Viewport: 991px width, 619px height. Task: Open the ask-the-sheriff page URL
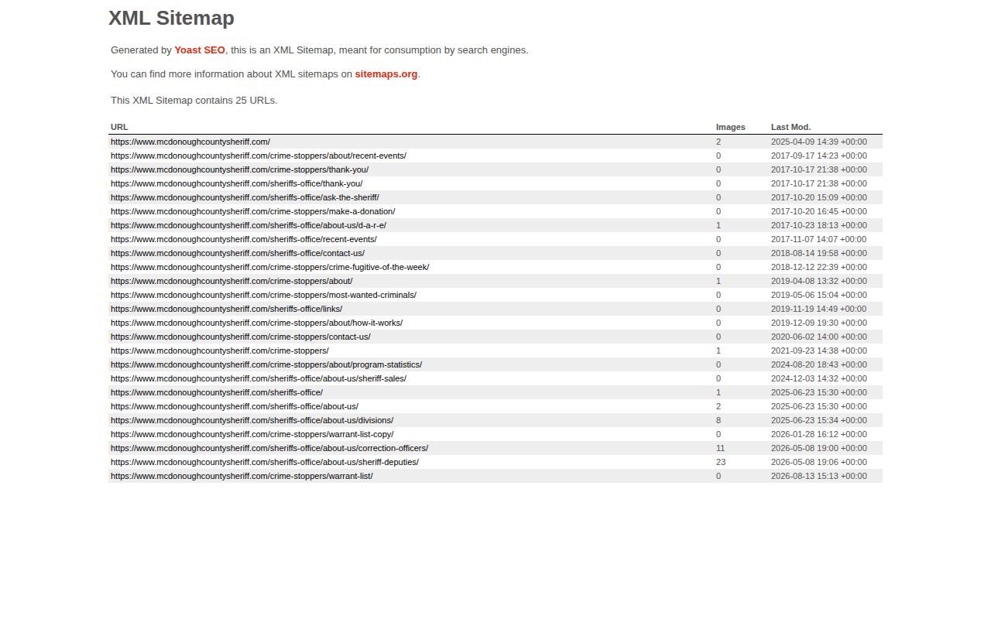pyautogui.click(x=245, y=197)
